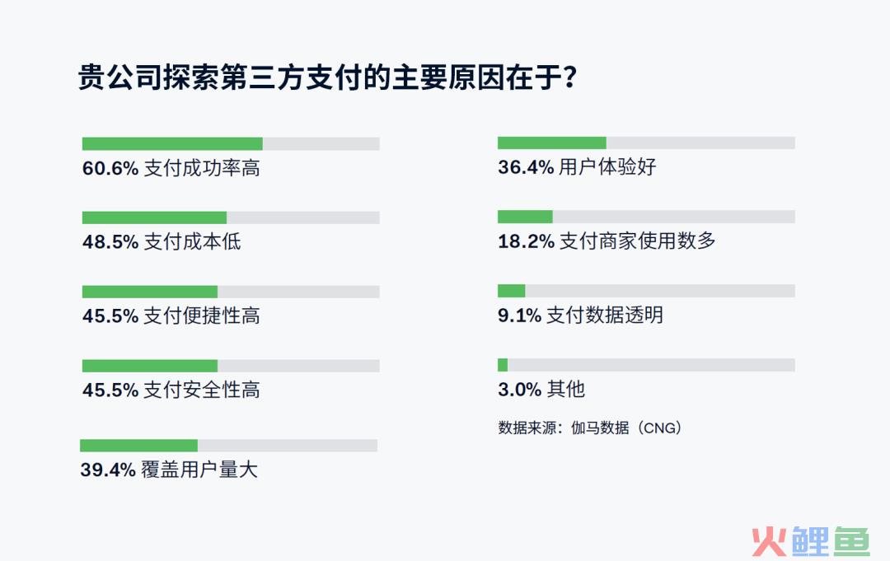This screenshot has width=890, height=561.
Task: Select the 用户体验好 label
Action: tap(607, 167)
